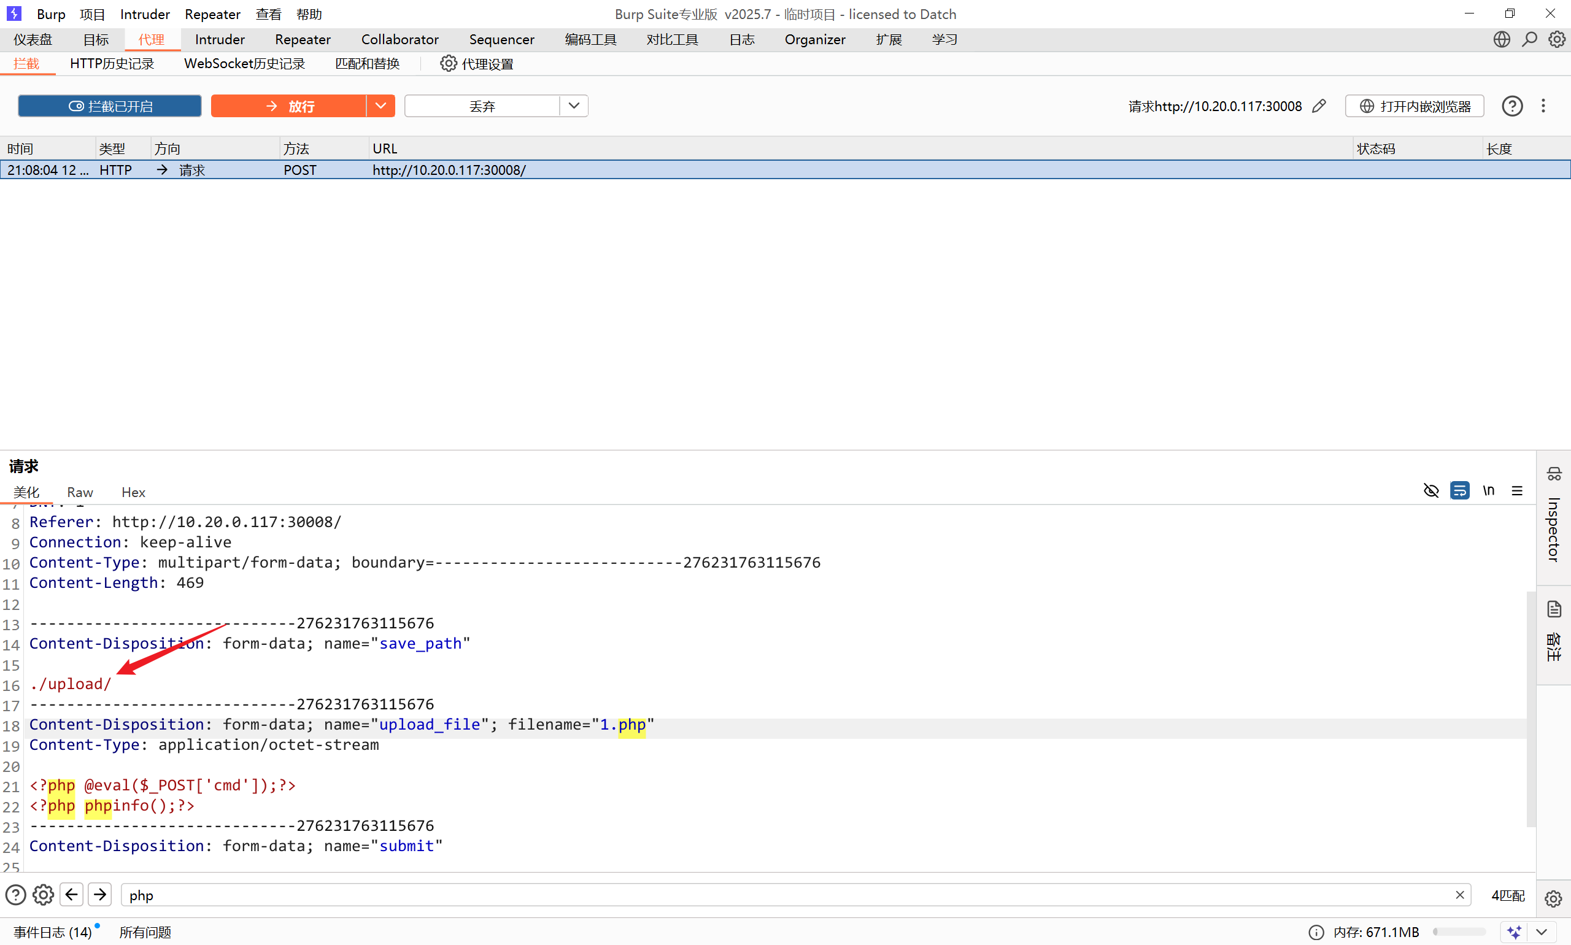The width and height of the screenshot is (1571, 945).
Task: Expand the bottom-right chevron next to AI icon
Action: (x=1541, y=931)
